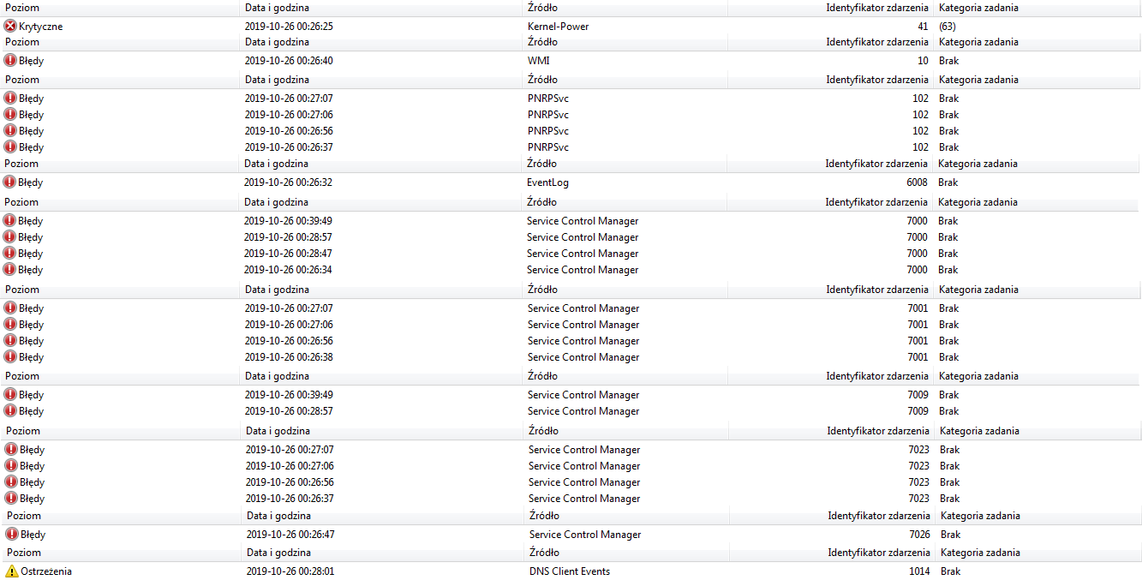This screenshot has width=1142, height=586.
Task: Click event ID '7023' in the 00:26:56 row
Action: (918, 482)
